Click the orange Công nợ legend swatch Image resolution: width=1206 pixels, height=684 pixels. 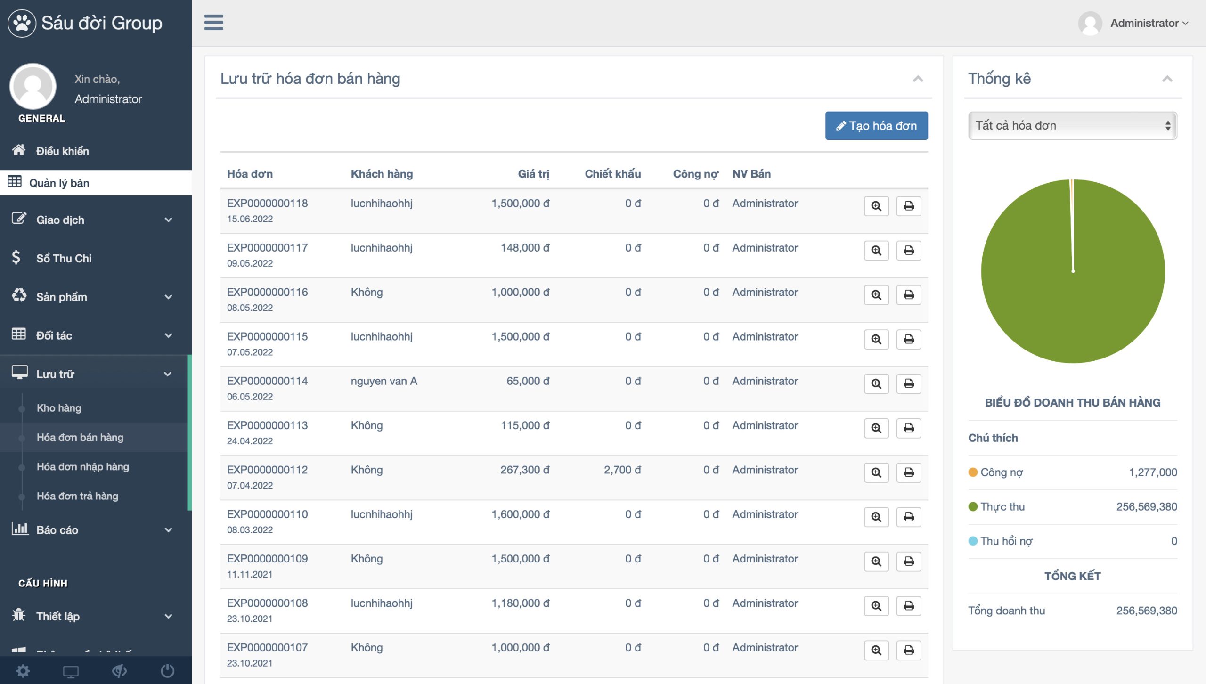tap(972, 472)
